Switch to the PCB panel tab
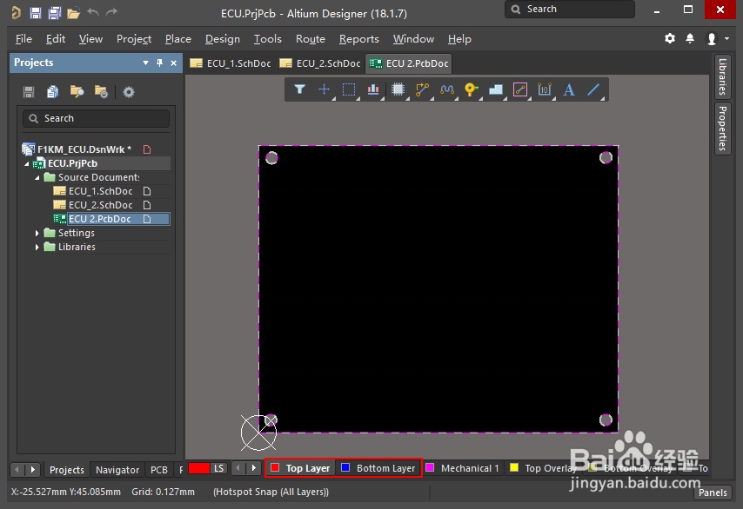743x509 pixels. coord(158,470)
